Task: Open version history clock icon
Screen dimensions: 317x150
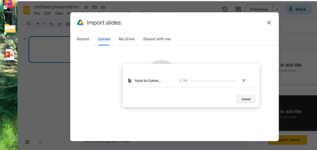Action: [225, 9]
